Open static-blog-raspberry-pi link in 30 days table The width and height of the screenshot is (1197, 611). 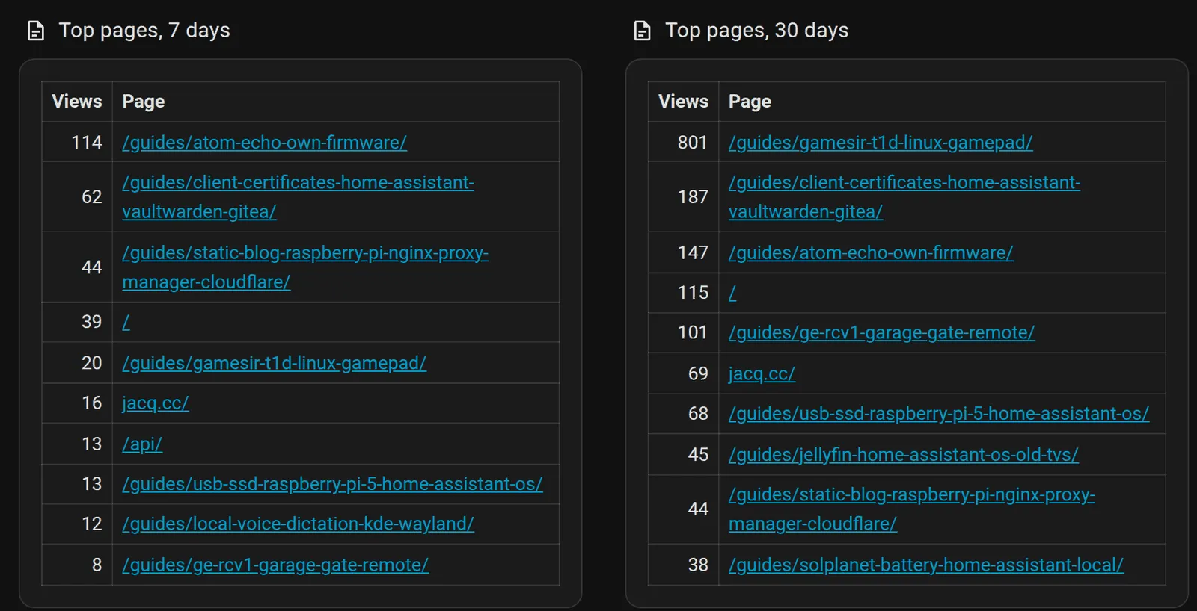[912, 509]
